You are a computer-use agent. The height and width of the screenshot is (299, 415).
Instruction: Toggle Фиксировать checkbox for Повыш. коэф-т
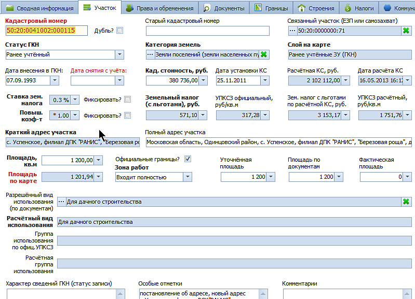click(128, 116)
